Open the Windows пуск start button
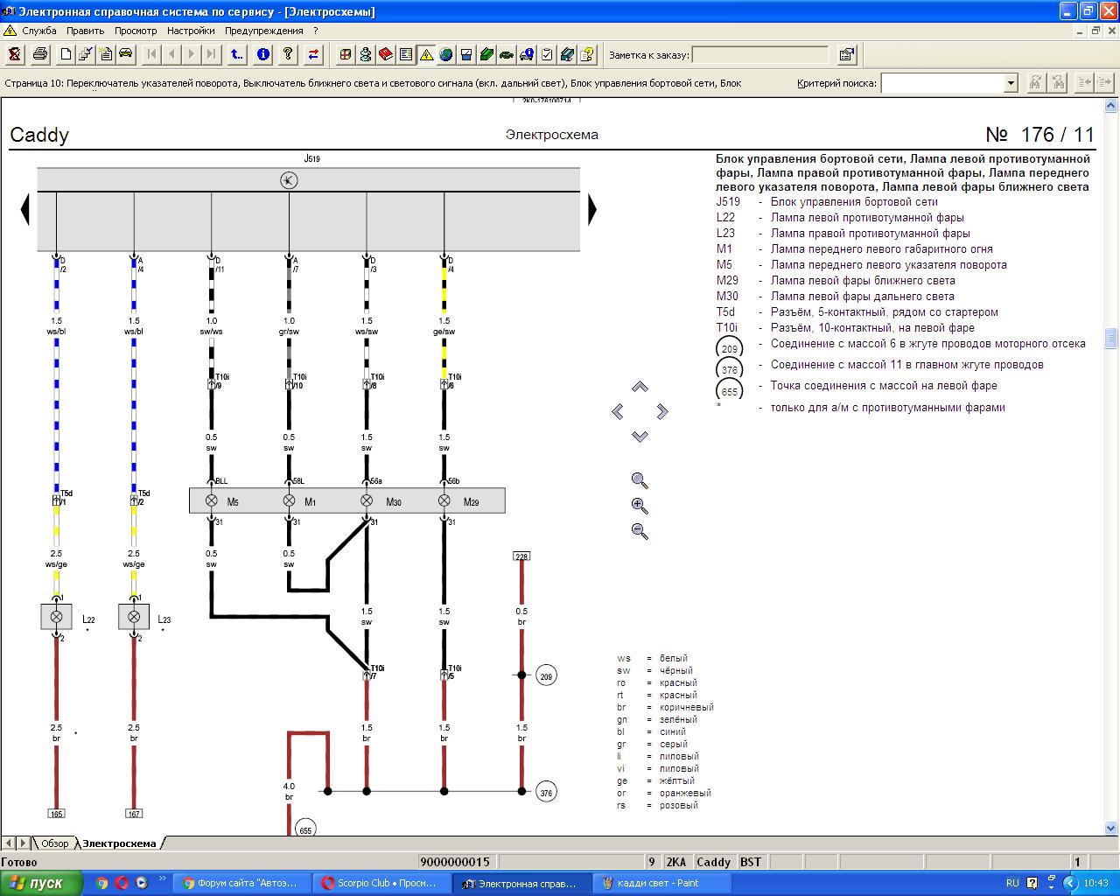 41,883
